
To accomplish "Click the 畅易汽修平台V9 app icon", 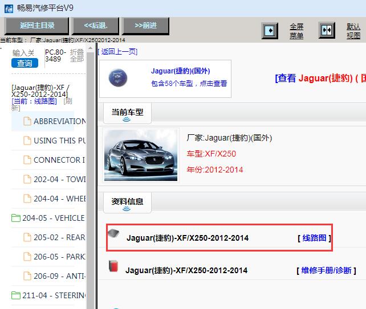I will click(x=9, y=9).
